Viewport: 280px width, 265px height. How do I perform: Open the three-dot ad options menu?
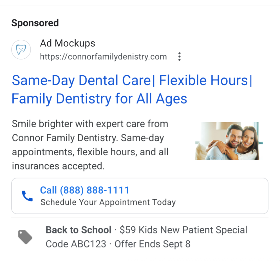click(x=179, y=57)
